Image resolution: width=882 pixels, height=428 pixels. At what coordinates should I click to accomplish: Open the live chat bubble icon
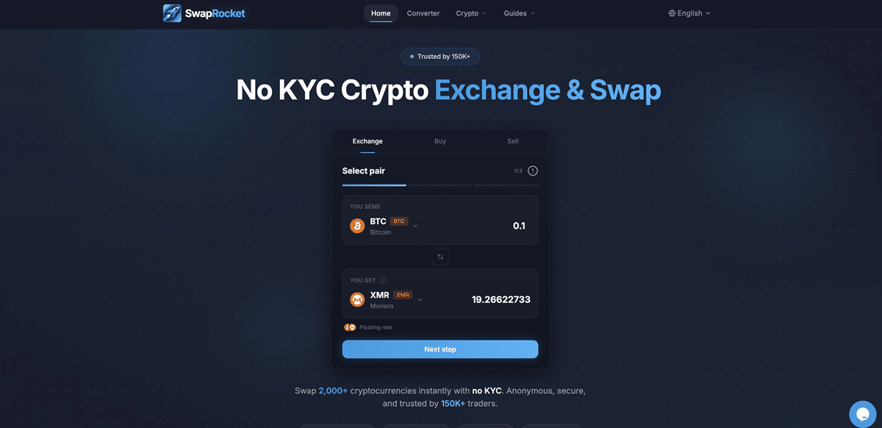[x=863, y=414]
